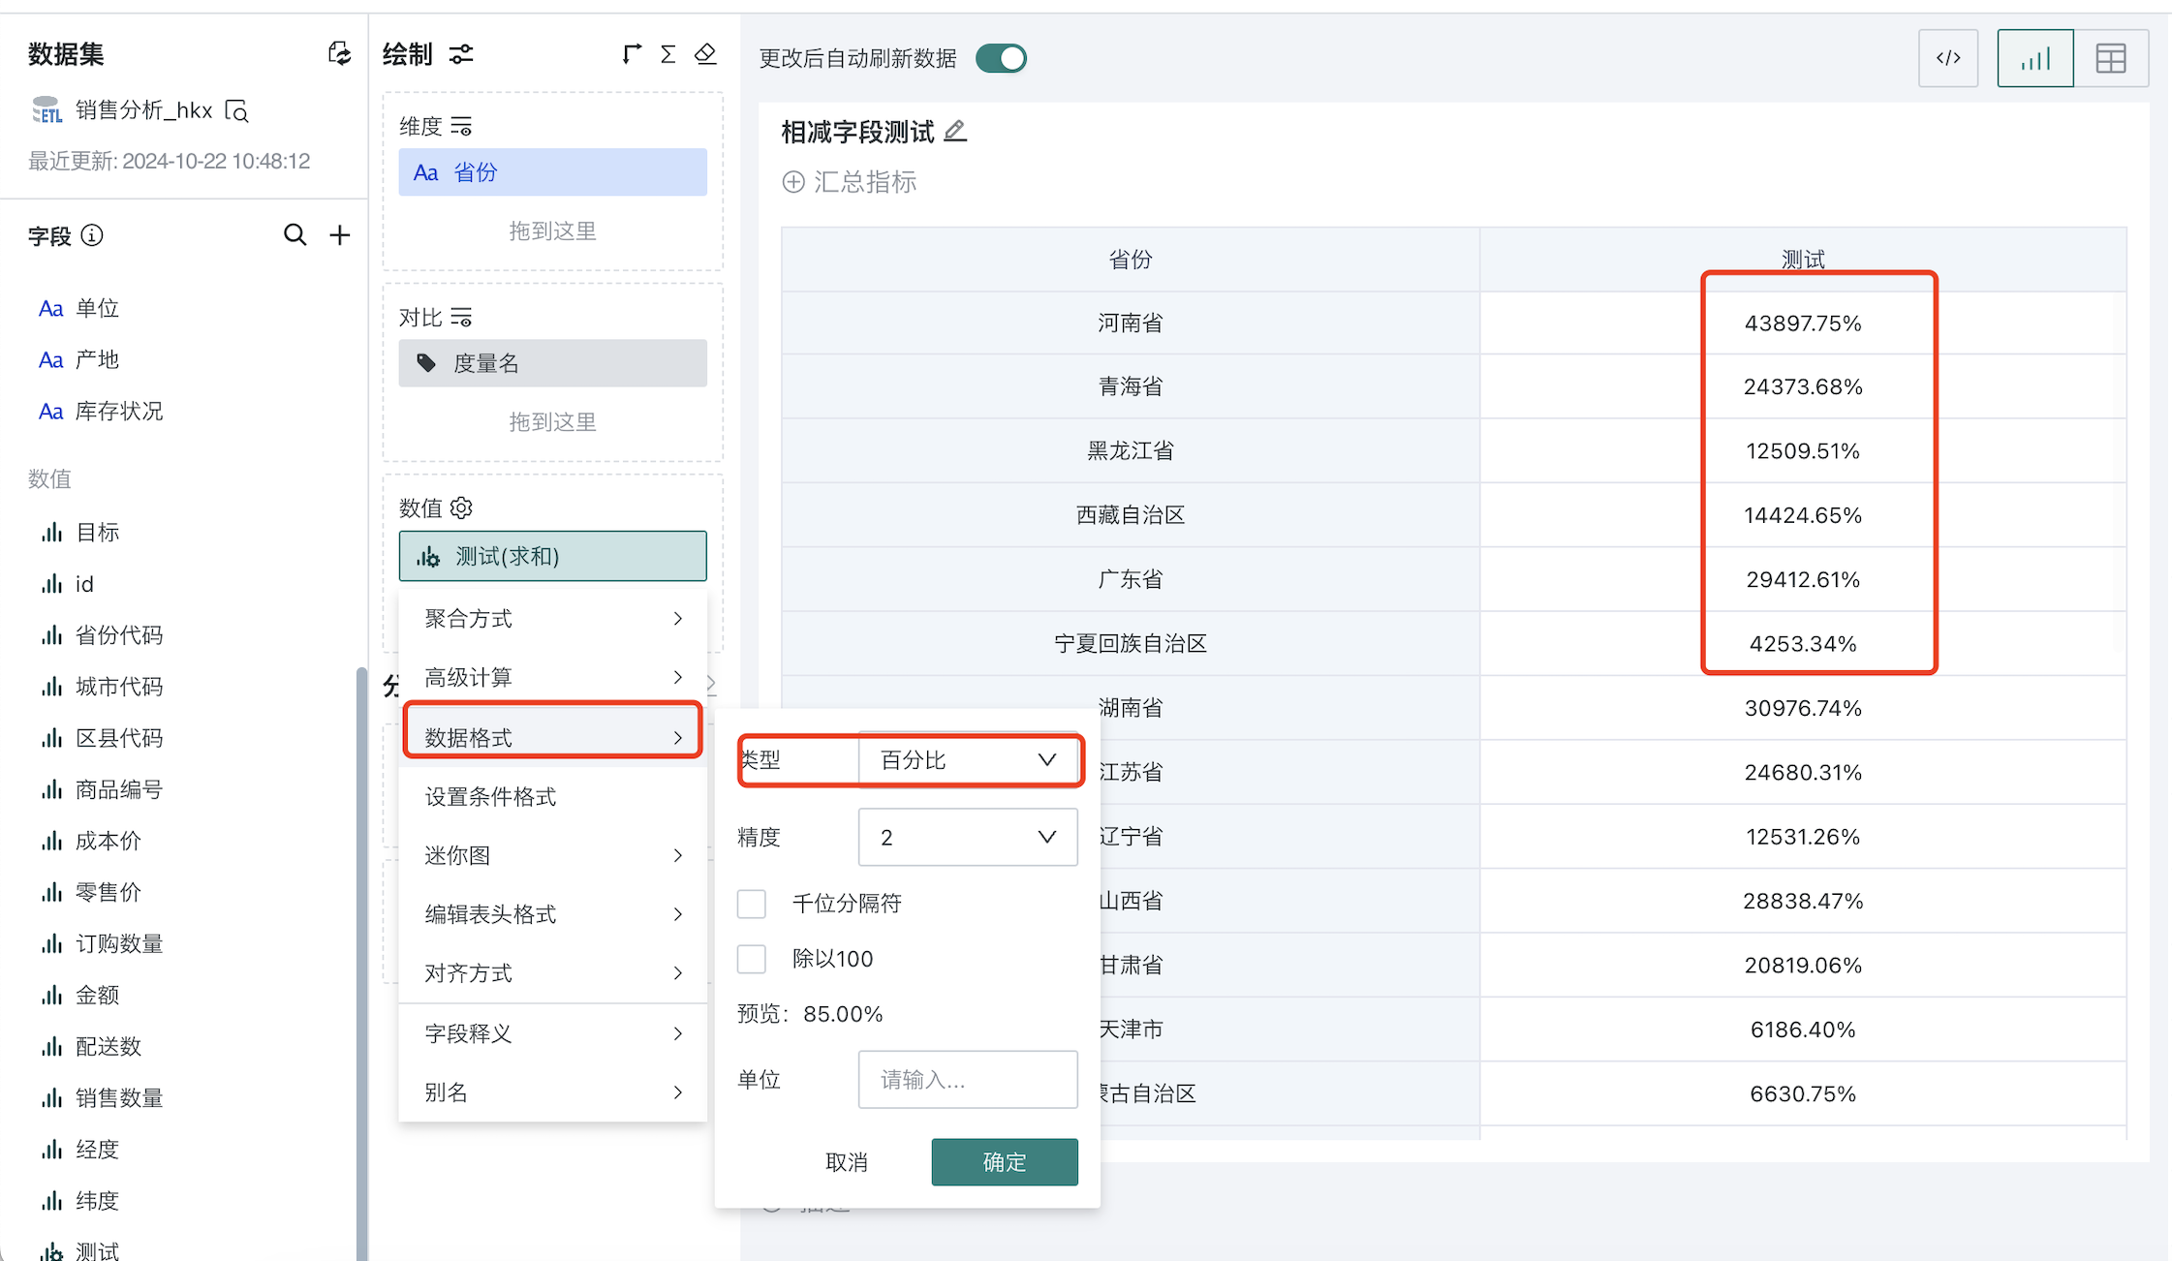Image resolution: width=2172 pixels, height=1261 pixels.
Task: Select the 金额 numeric field icon
Action: pyautogui.click(x=51, y=995)
